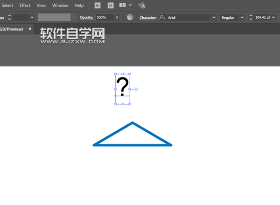Viewport: 280px width, 205px height.
Task: Open the Arial font family dropdown
Action: point(214,17)
